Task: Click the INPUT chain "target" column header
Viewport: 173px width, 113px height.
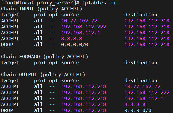Action: (x=10, y=15)
